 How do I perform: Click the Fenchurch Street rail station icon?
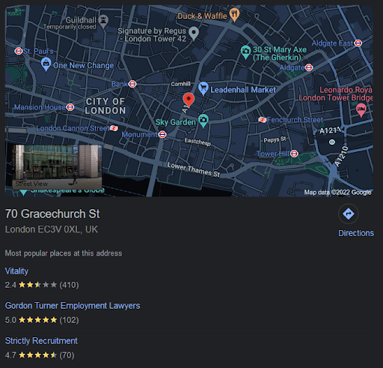coord(263,120)
